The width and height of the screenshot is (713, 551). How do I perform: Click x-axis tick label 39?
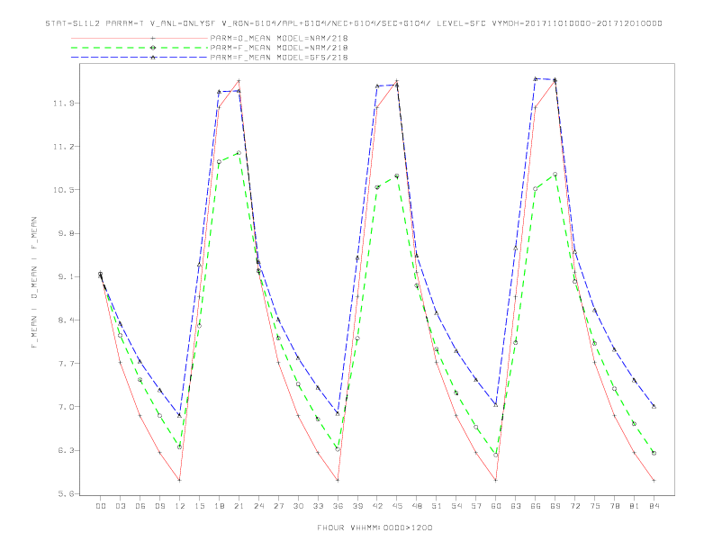pyautogui.click(x=357, y=506)
